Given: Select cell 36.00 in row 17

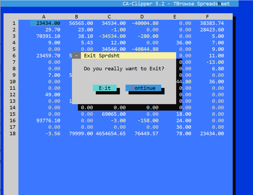Looking at the screenshot, I should [184, 127].
